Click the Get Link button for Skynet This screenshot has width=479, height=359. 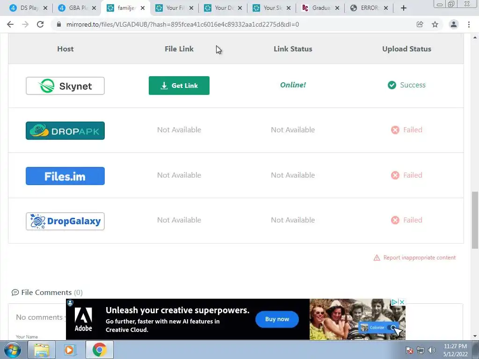[x=179, y=86]
